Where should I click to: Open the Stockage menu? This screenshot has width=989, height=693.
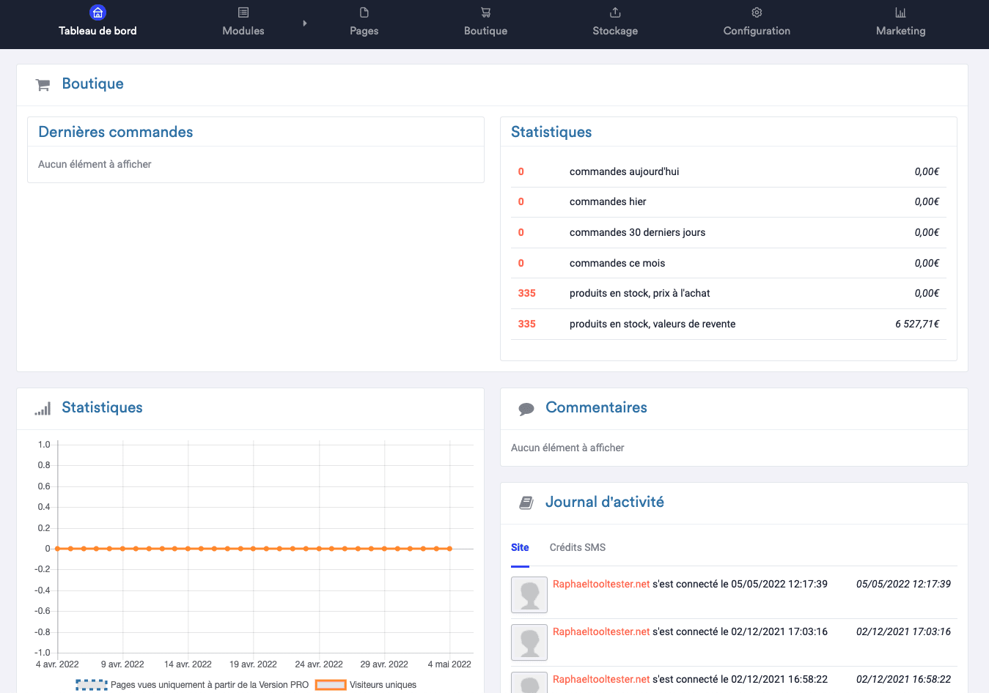(615, 31)
